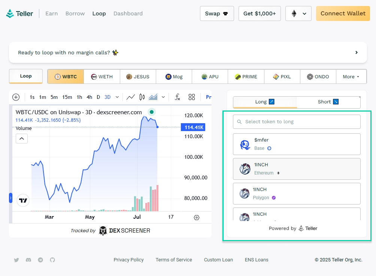
Task: Pick the PRIME token tab
Action: coord(246,77)
